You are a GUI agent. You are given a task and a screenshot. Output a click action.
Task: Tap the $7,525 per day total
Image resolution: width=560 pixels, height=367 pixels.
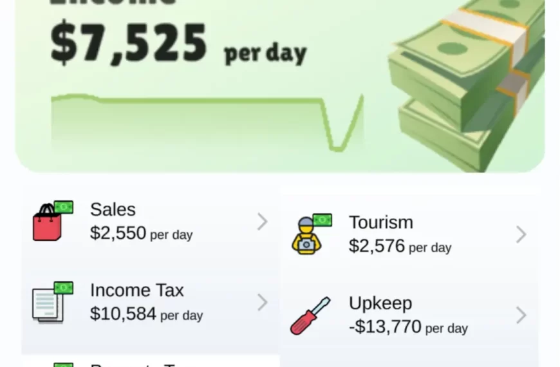click(x=178, y=45)
